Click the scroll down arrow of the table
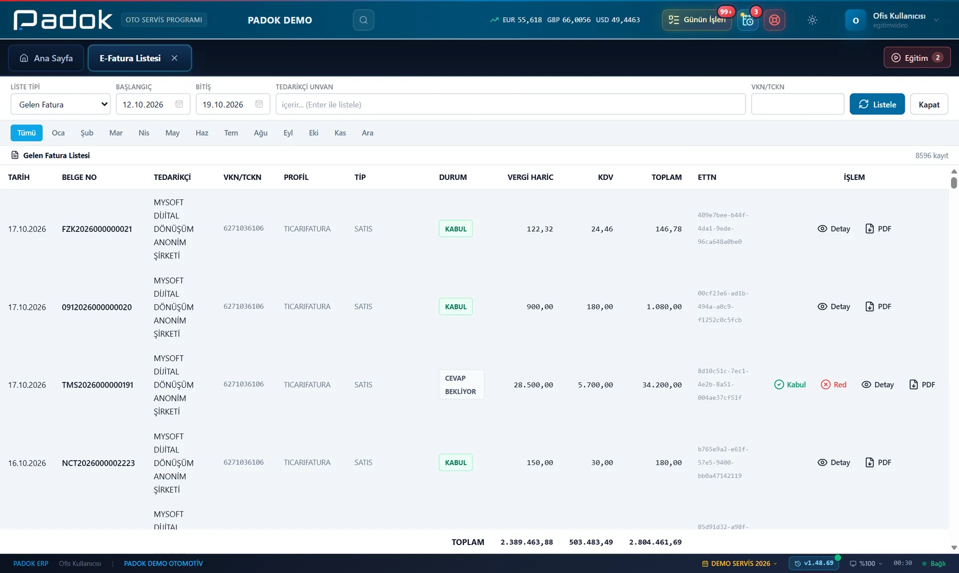This screenshot has height=573, width=959. [x=954, y=548]
